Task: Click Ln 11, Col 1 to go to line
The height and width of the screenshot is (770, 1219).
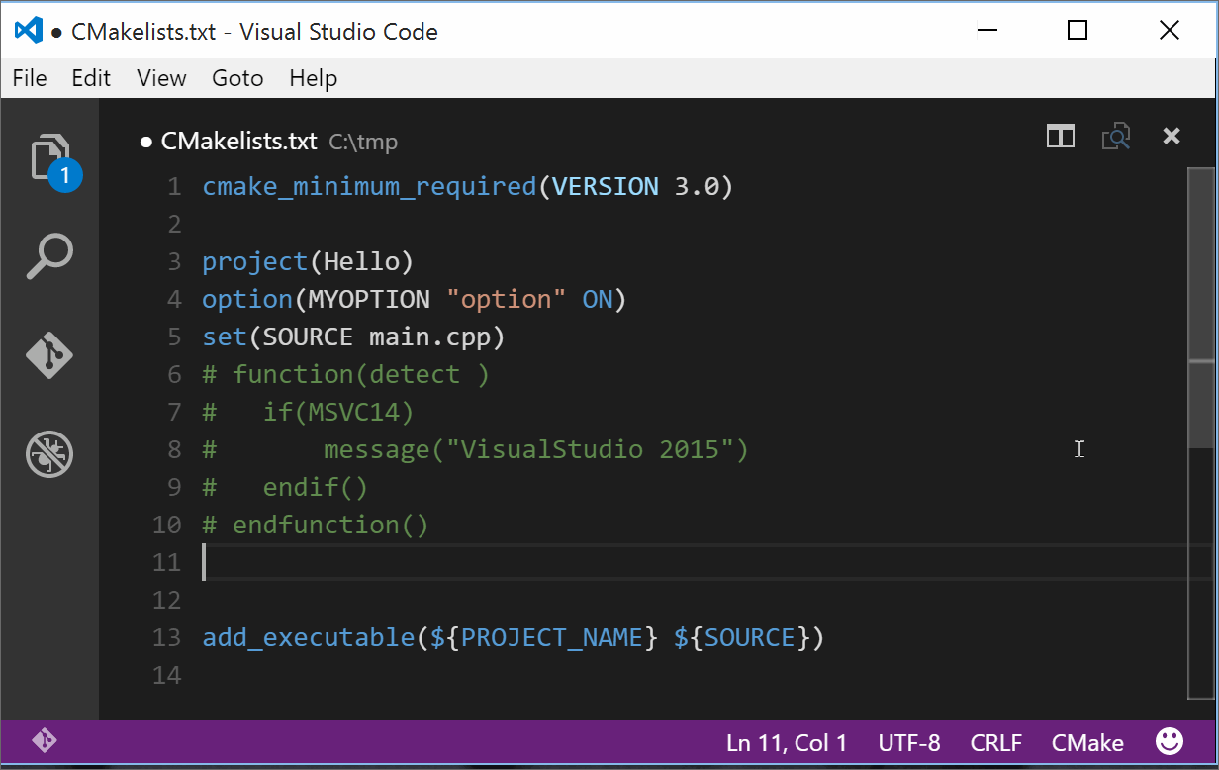Action: [x=787, y=742]
